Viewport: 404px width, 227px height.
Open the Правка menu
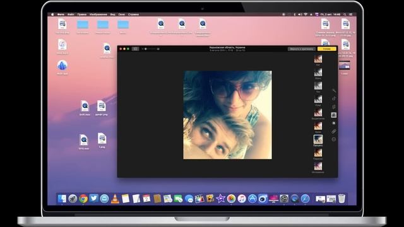click(82, 15)
